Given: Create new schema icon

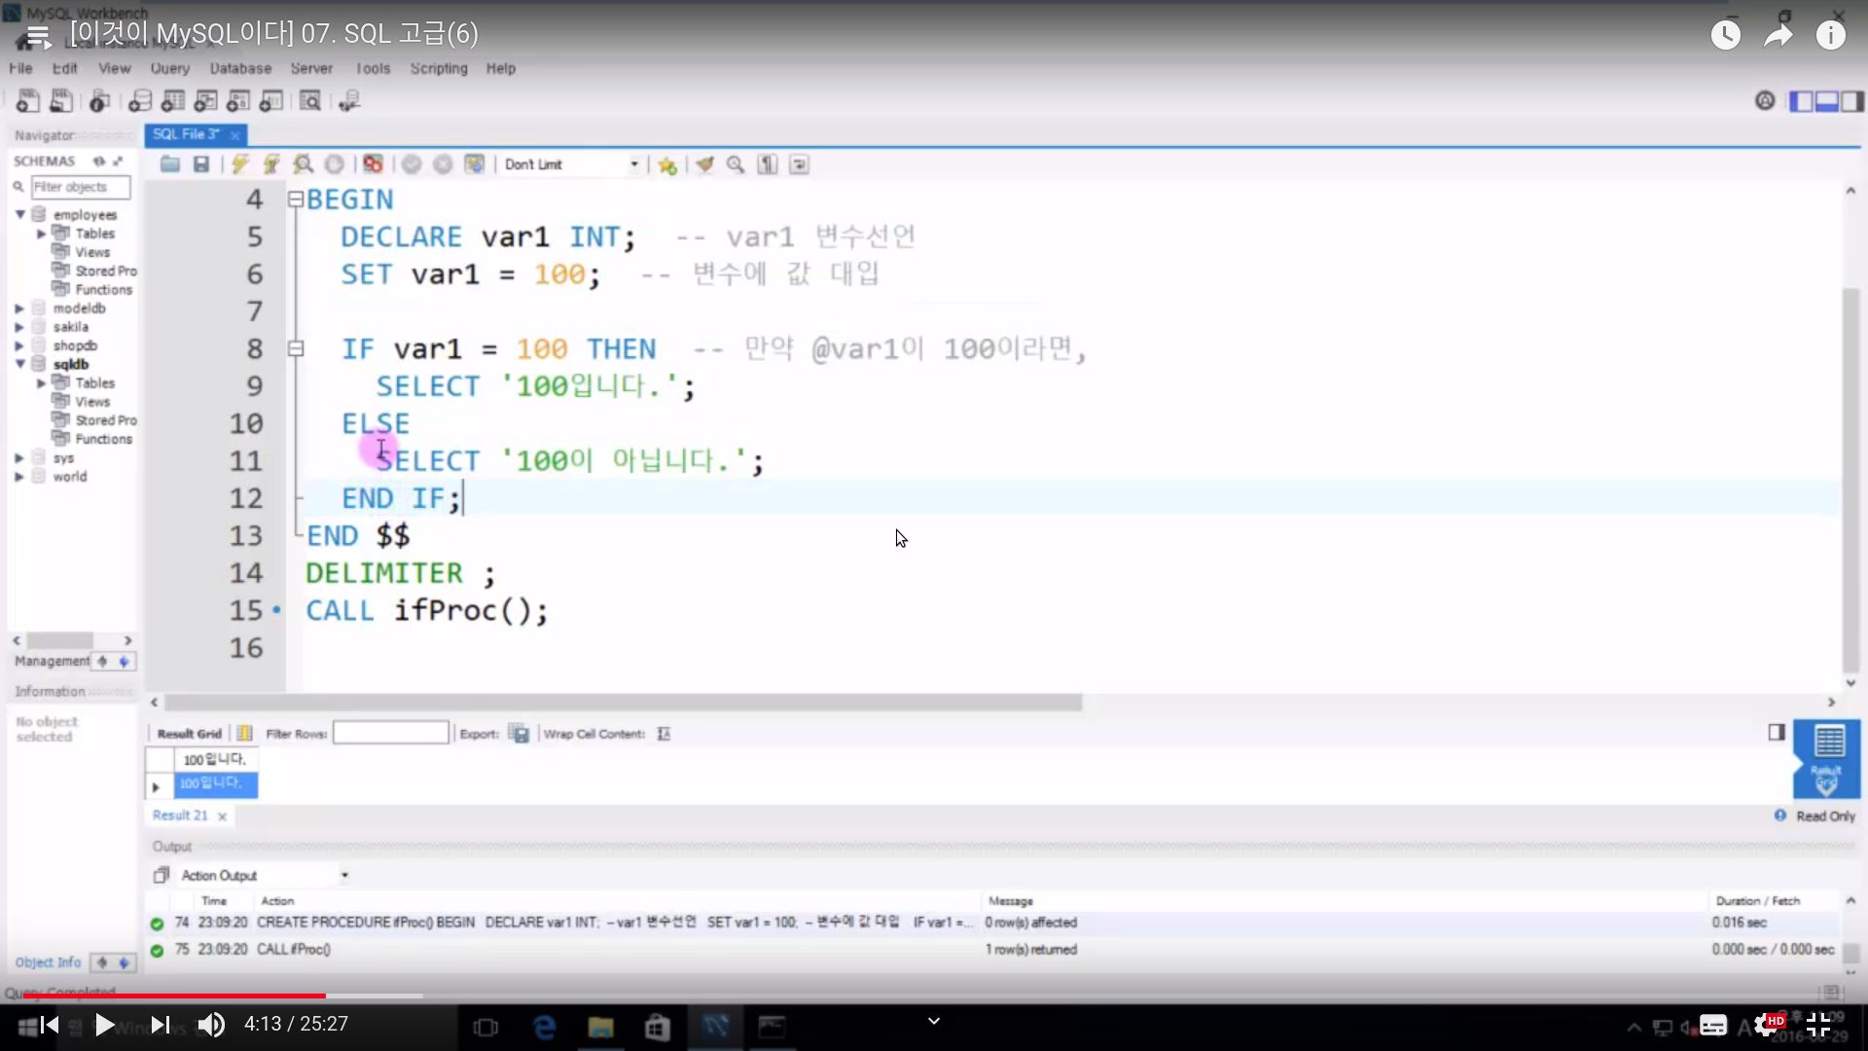Looking at the screenshot, I should click(x=140, y=100).
